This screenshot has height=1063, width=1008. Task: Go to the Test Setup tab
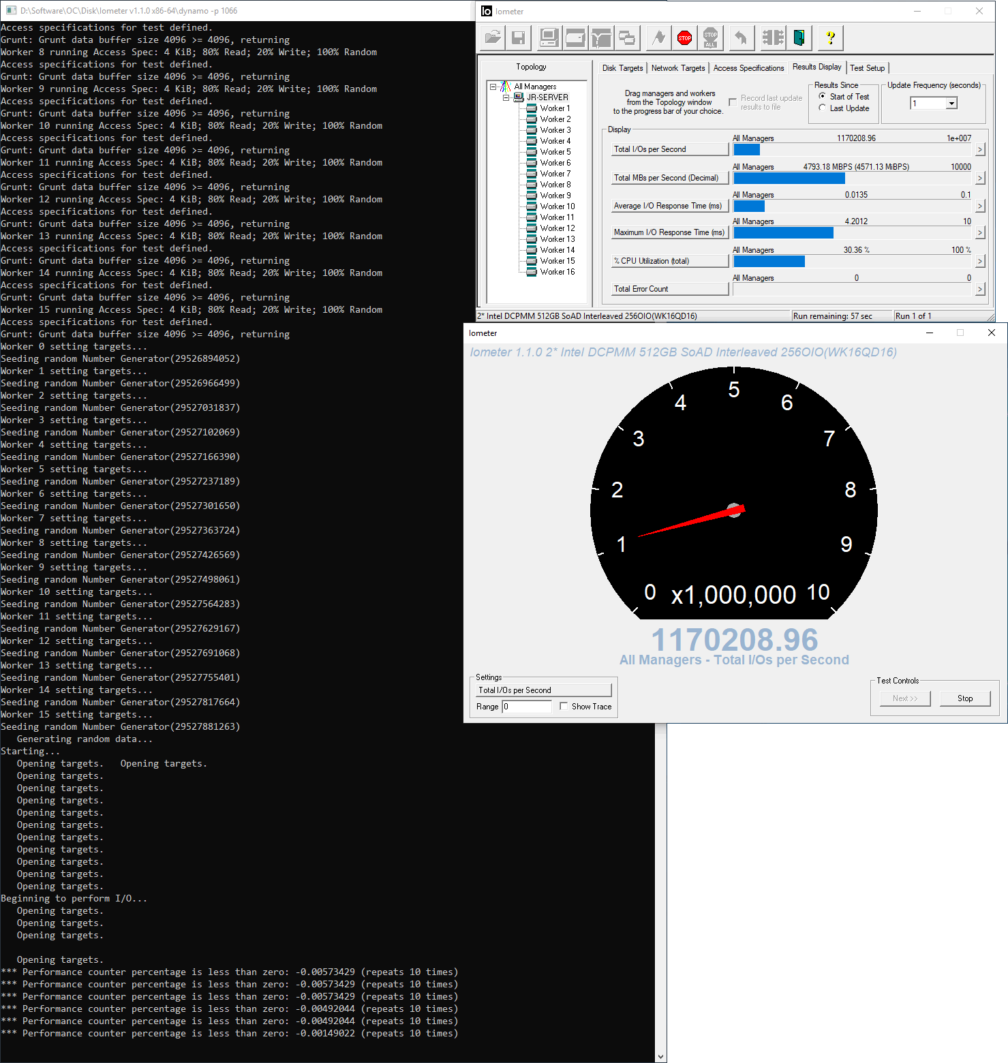coord(867,68)
